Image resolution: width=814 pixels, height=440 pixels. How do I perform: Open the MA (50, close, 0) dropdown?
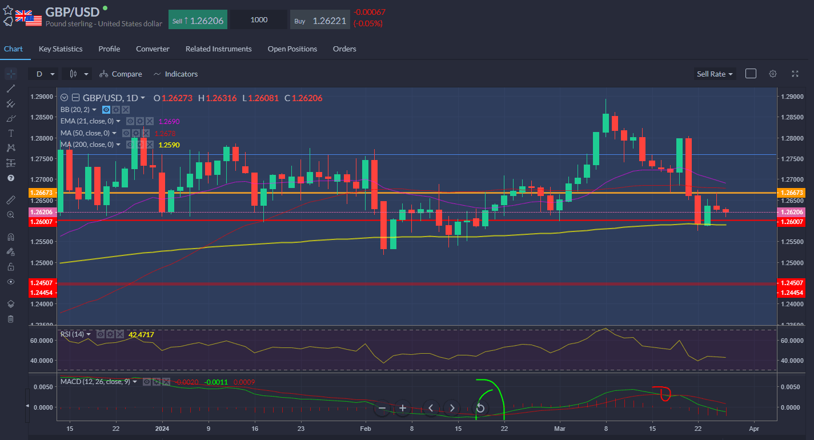coord(114,133)
